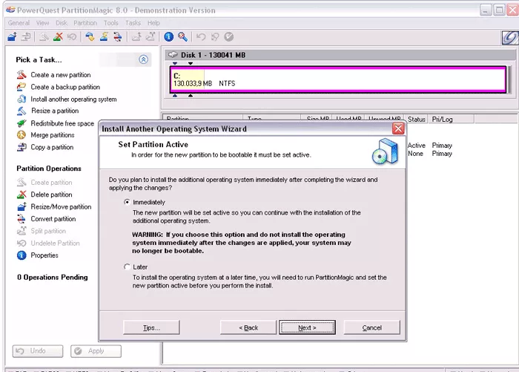This screenshot has height=372, width=519.
Task: Click the Create a new partition link
Action: pyautogui.click(x=61, y=75)
